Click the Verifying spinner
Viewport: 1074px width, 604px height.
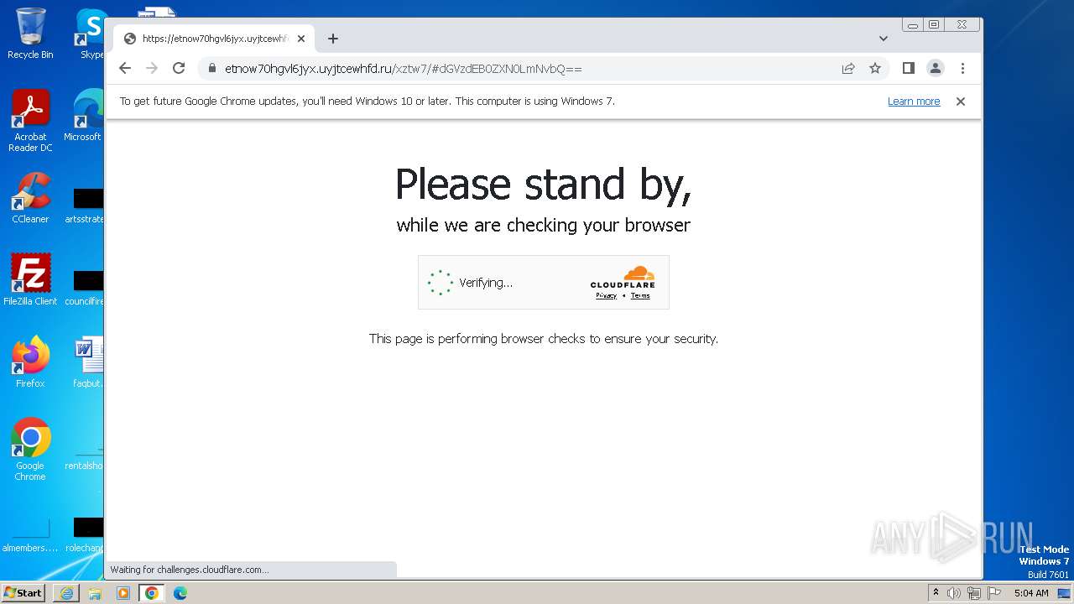[x=441, y=283]
